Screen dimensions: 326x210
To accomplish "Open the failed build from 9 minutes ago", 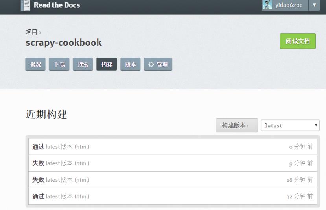I will point(173,163).
